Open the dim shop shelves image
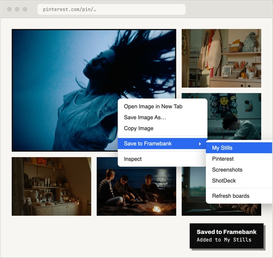Viewport: 273px width, 258px height. pos(51,186)
